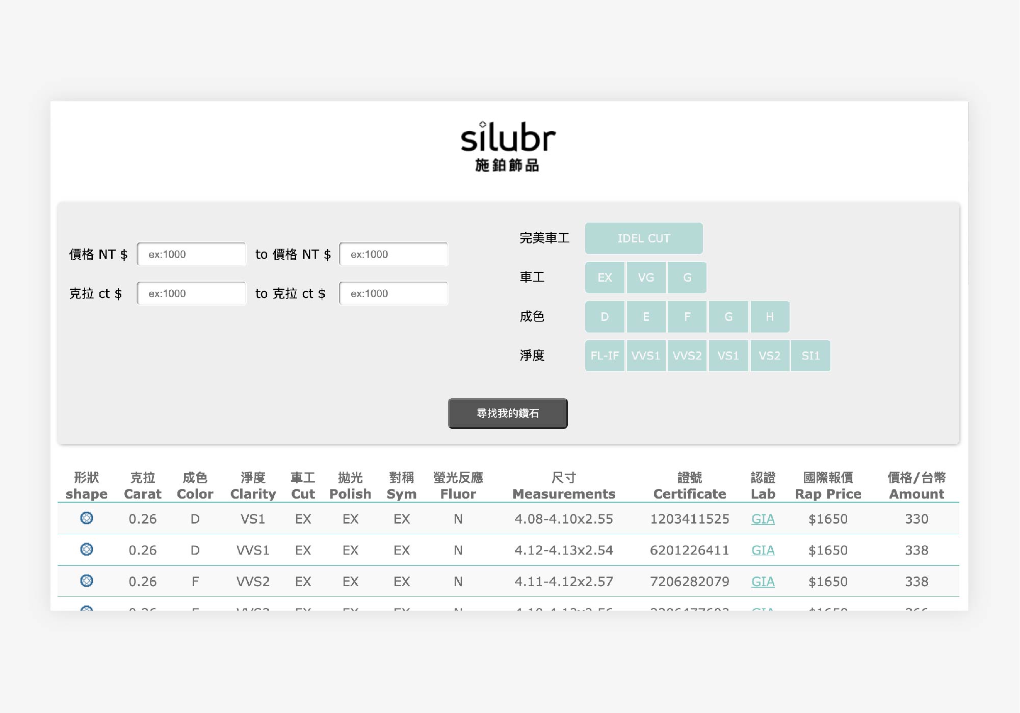Click measurement 4.11-4.12x2.57
Screen dimensions: 1020x713
564,582
